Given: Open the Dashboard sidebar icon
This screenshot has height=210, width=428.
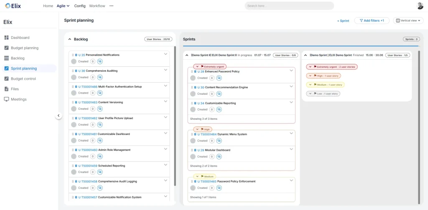Looking at the screenshot, I should pos(7,38).
